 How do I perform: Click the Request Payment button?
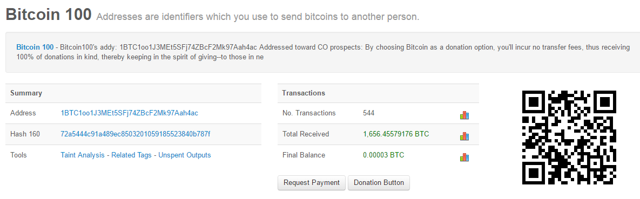point(312,183)
